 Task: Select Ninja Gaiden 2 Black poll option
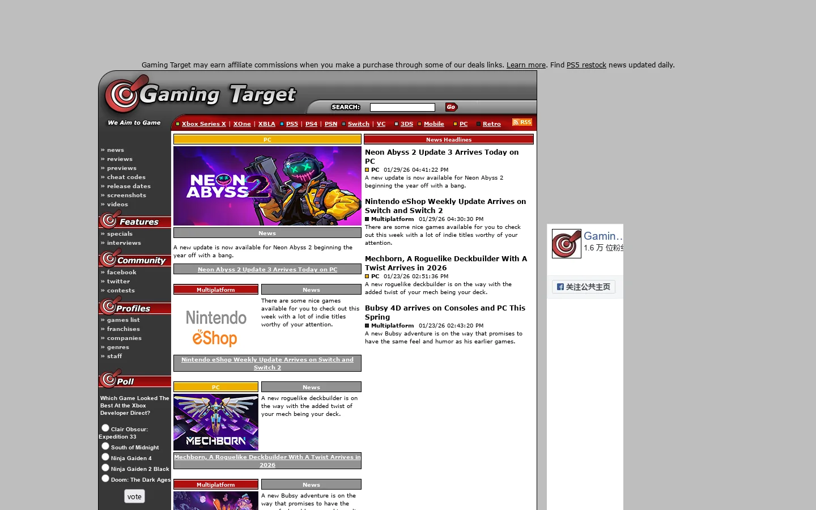pyautogui.click(x=105, y=467)
